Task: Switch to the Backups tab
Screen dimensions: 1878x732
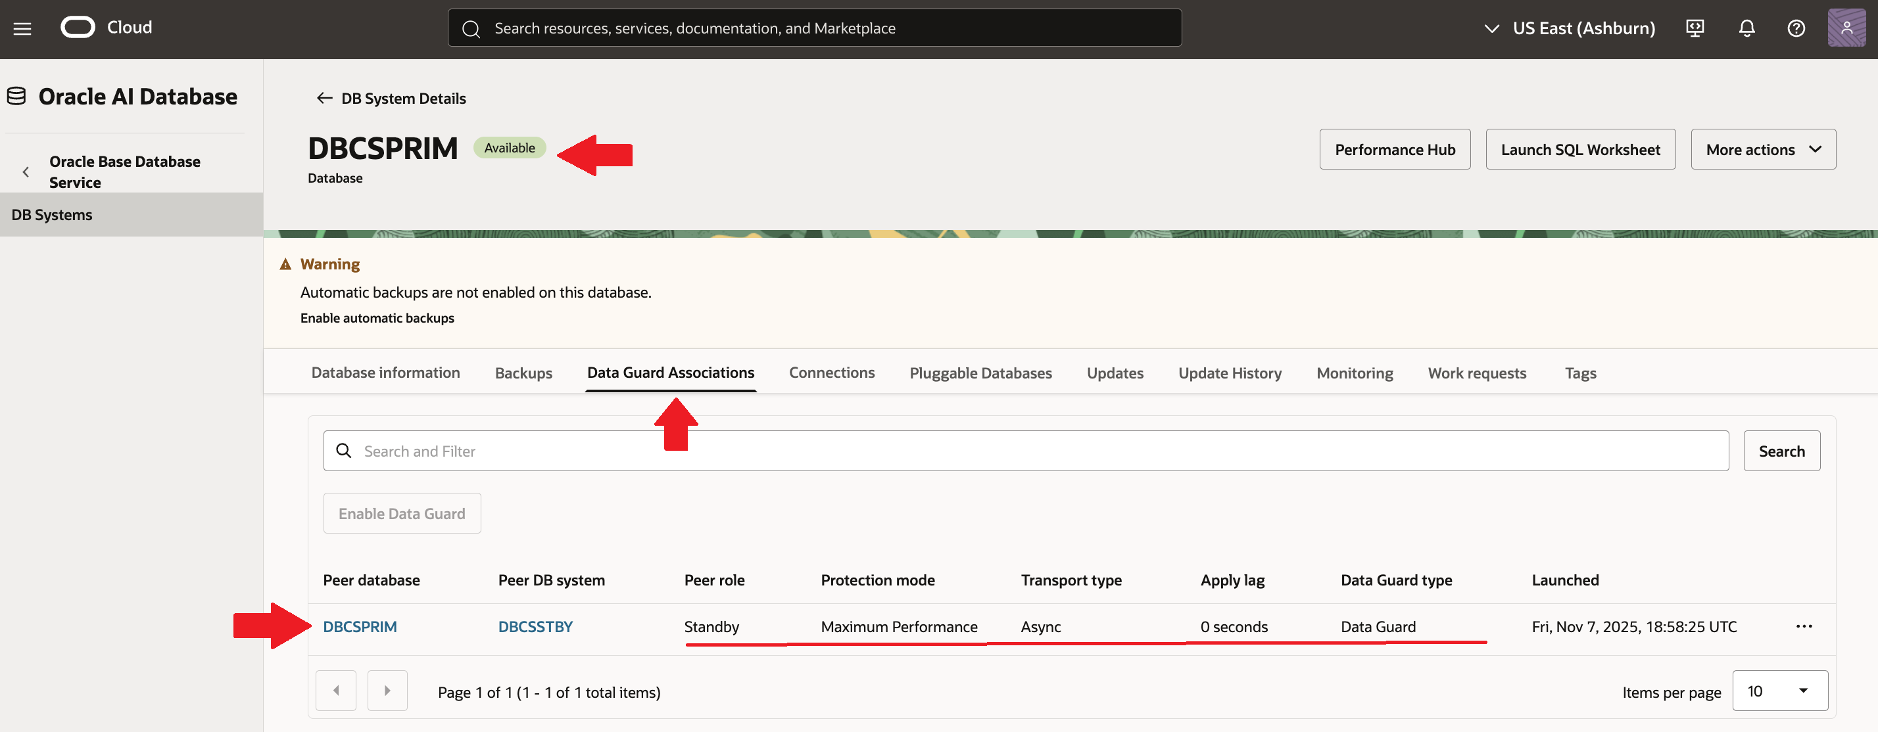Action: 523,373
